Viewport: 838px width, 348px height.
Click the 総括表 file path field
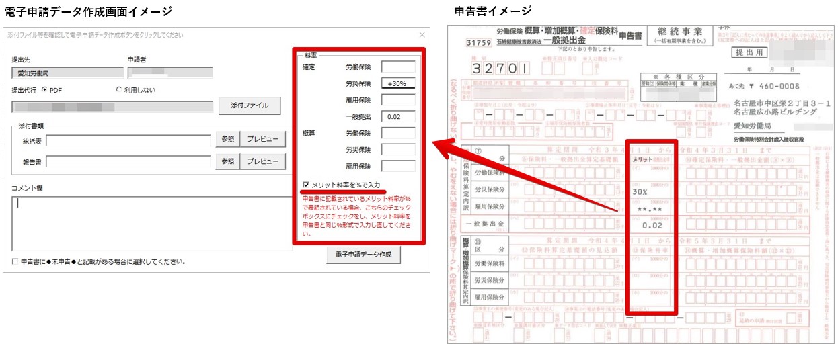tap(129, 140)
